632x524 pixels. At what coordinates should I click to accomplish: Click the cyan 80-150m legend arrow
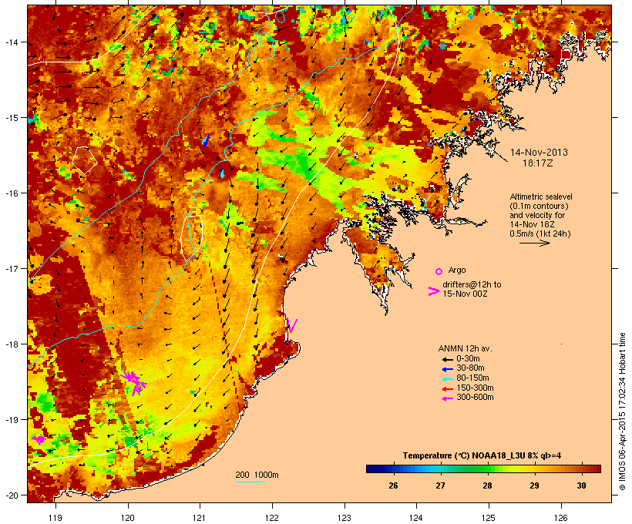447,379
